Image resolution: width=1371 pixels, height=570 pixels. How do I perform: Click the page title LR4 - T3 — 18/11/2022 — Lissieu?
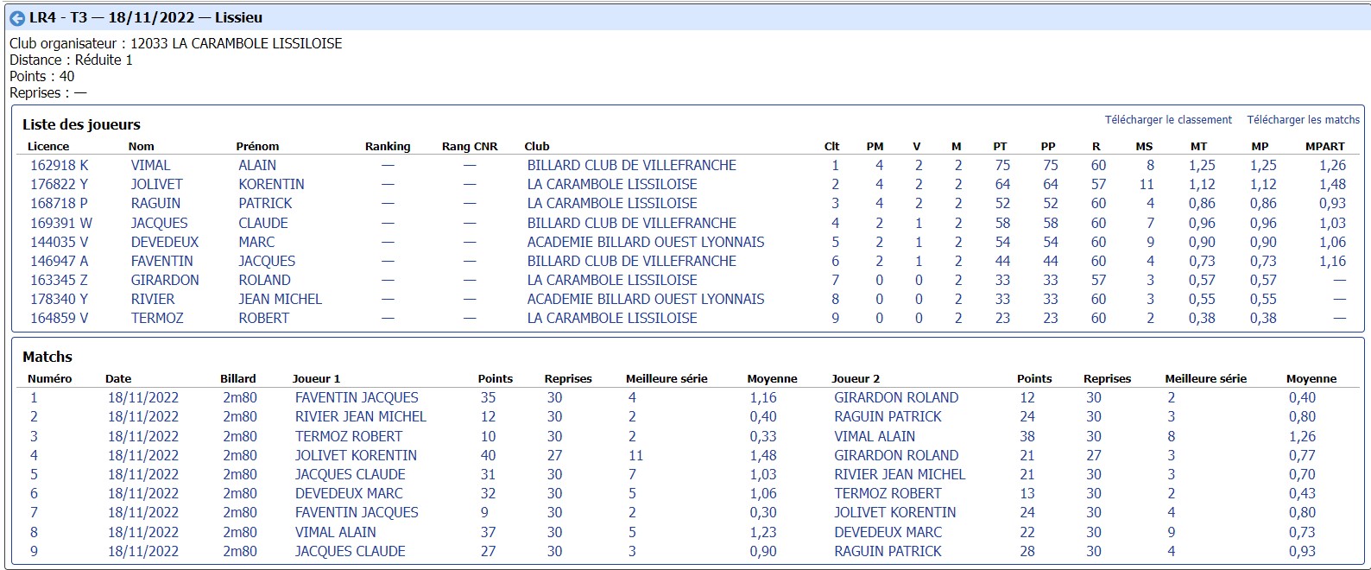coord(146,17)
